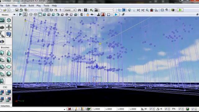Toggle the rotation snap checkbox
This screenshot has width=199, height=112.
(x=166, y=109)
